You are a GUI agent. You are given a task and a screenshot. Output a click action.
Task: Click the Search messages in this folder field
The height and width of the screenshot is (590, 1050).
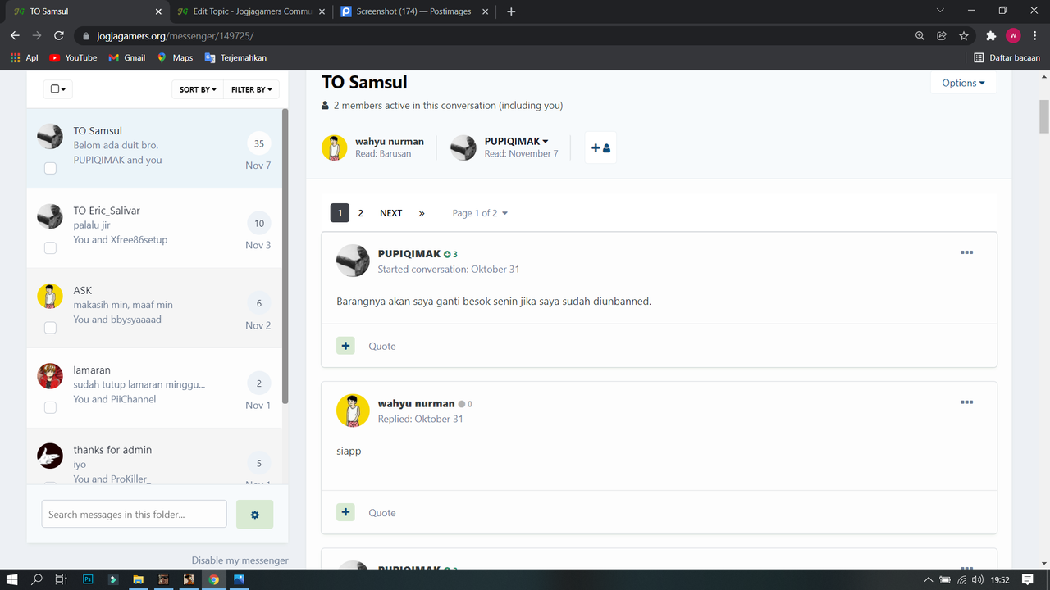tap(135, 514)
